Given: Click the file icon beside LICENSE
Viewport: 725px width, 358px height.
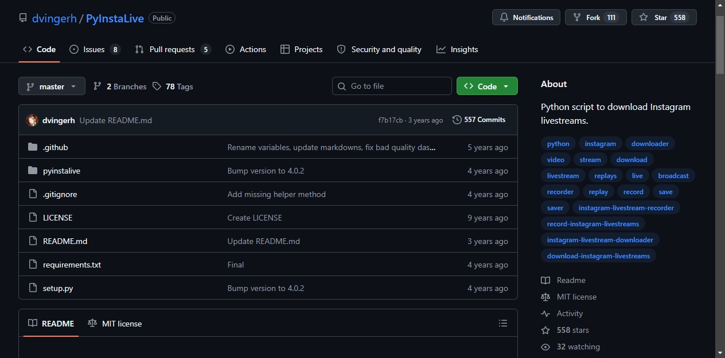Looking at the screenshot, I should 33,218.
